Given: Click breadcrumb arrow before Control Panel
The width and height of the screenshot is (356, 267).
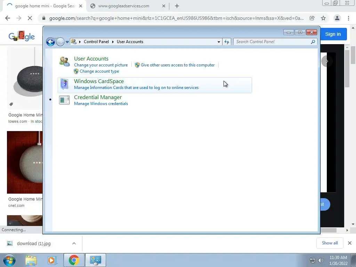Looking at the screenshot, I should click(80, 42).
